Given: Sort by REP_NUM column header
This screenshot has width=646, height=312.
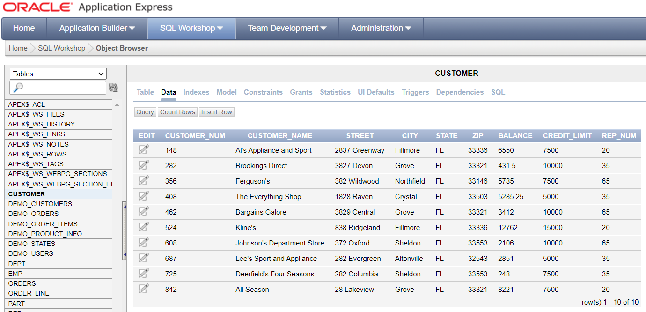Looking at the screenshot, I should click(619, 136).
